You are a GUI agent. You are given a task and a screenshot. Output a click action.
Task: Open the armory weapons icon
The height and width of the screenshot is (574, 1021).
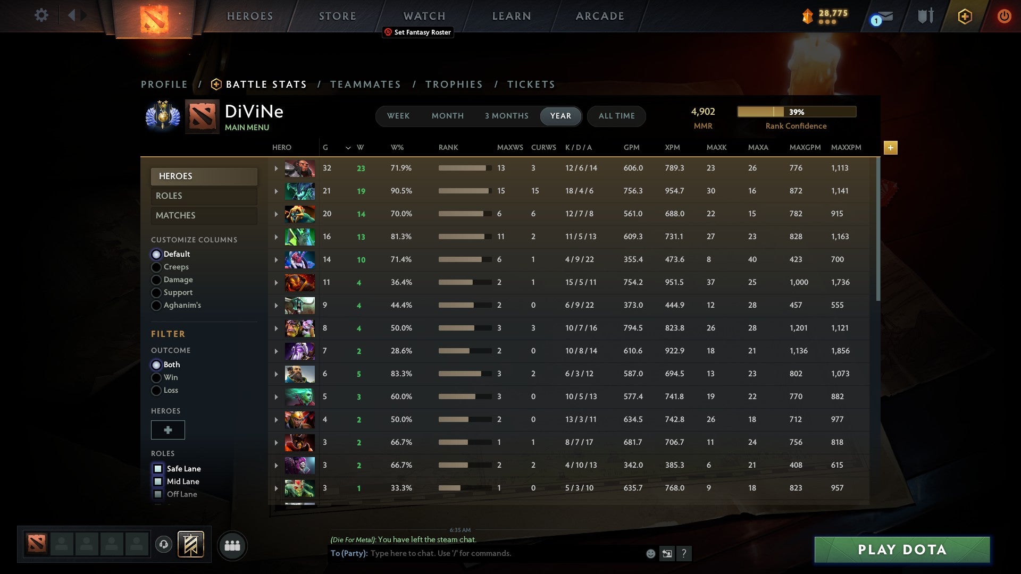[x=925, y=15]
